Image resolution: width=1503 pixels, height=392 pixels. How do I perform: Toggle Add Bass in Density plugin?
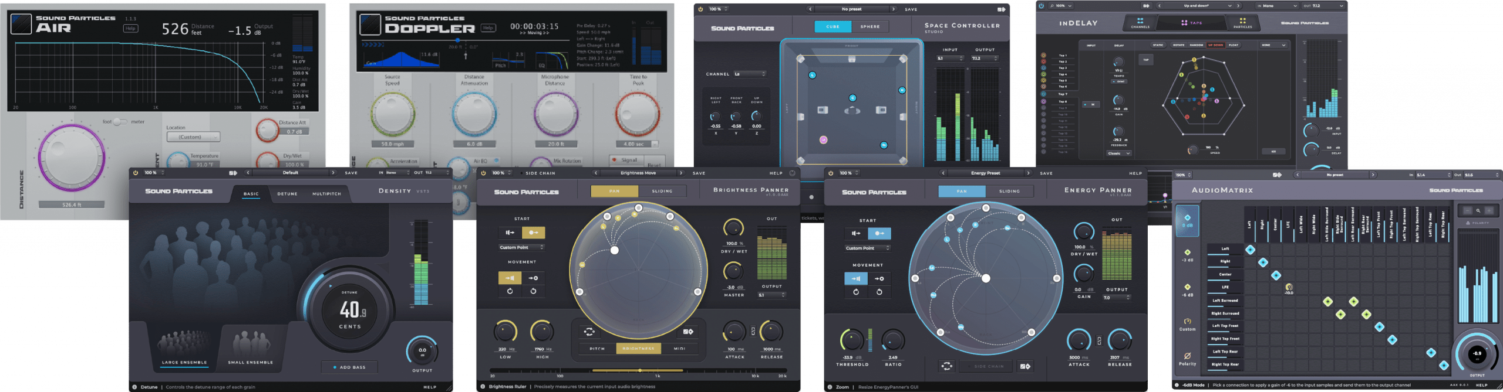[349, 367]
